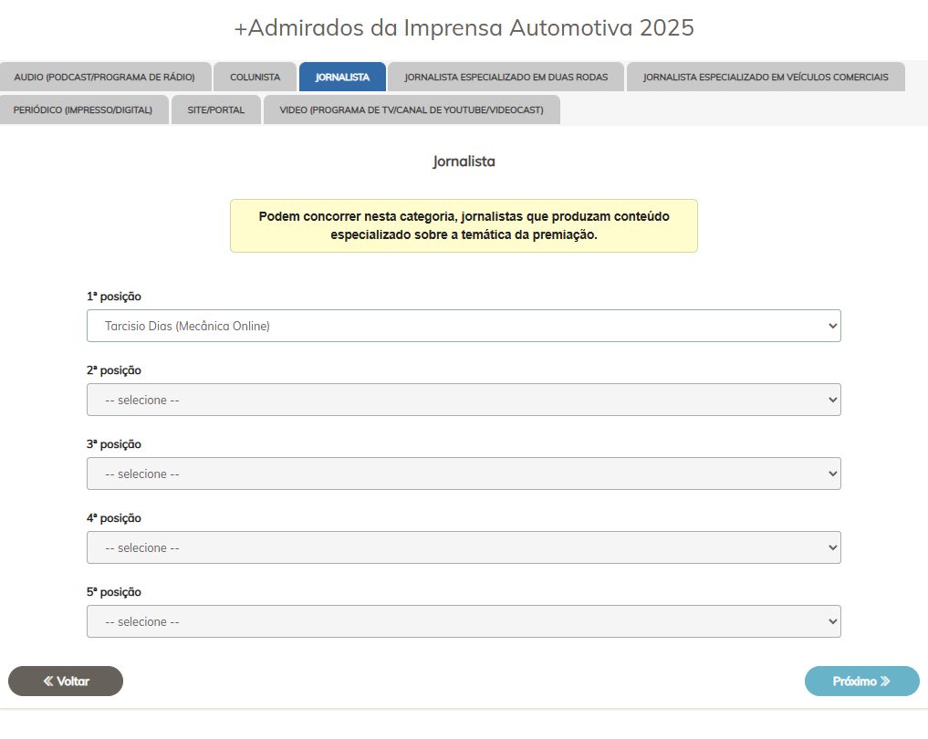Click the 5ª posição label
The width and height of the screenshot is (928, 739).
(x=114, y=592)
